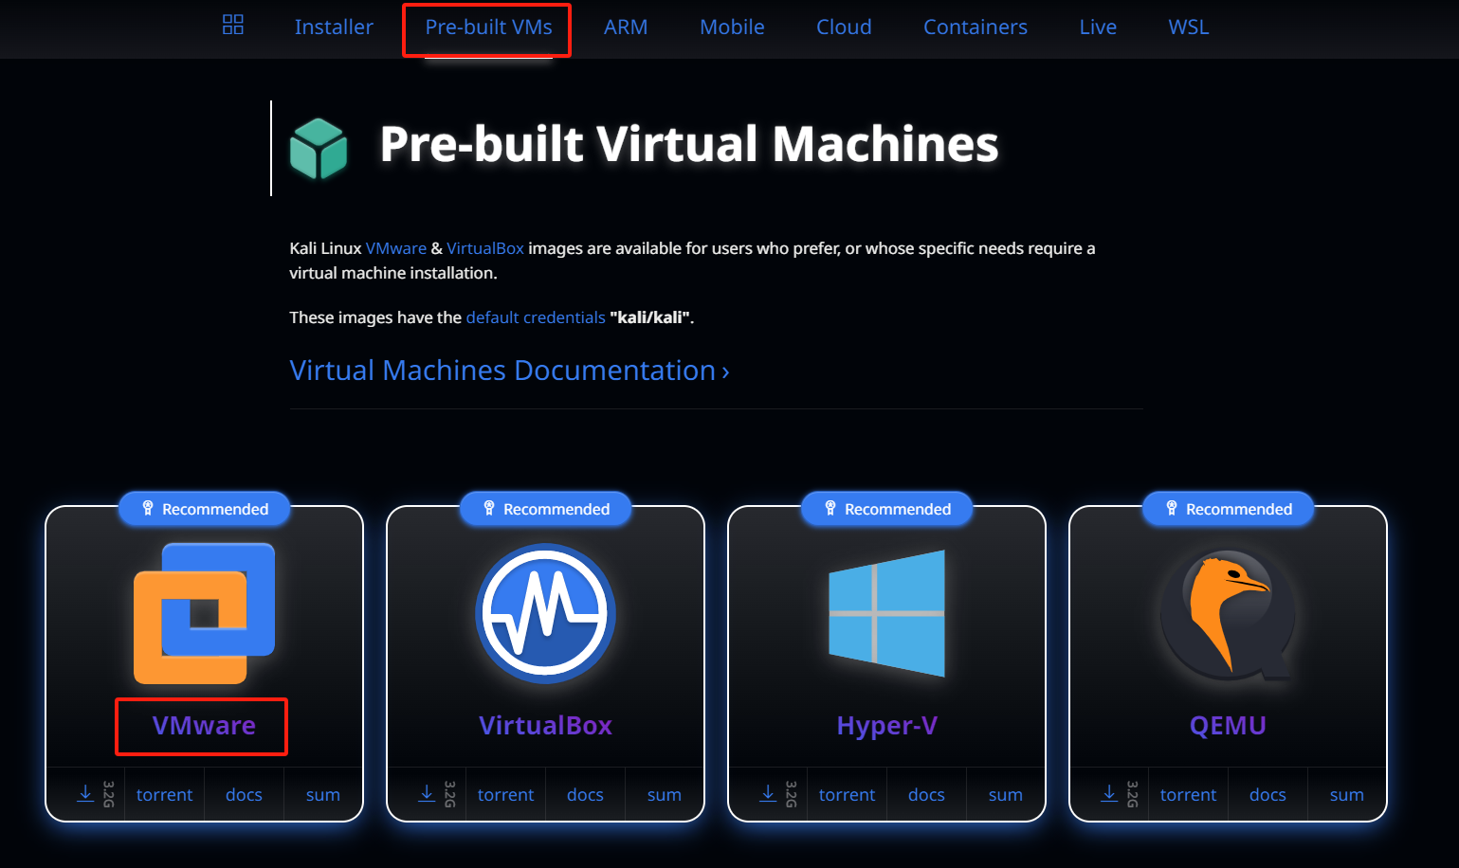Click the QEMU bird logo icon

(1228, 616)
